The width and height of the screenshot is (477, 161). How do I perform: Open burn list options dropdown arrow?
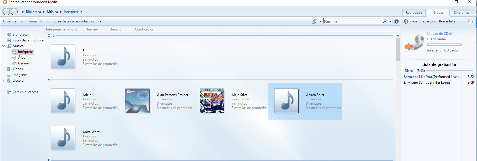point(473,21)
